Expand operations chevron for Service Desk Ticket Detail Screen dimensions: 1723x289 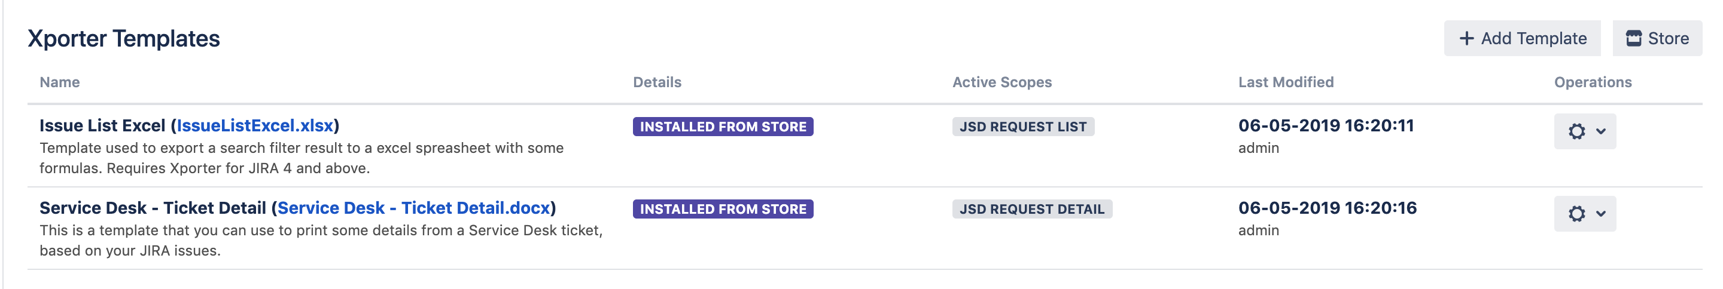[1600, 214]
